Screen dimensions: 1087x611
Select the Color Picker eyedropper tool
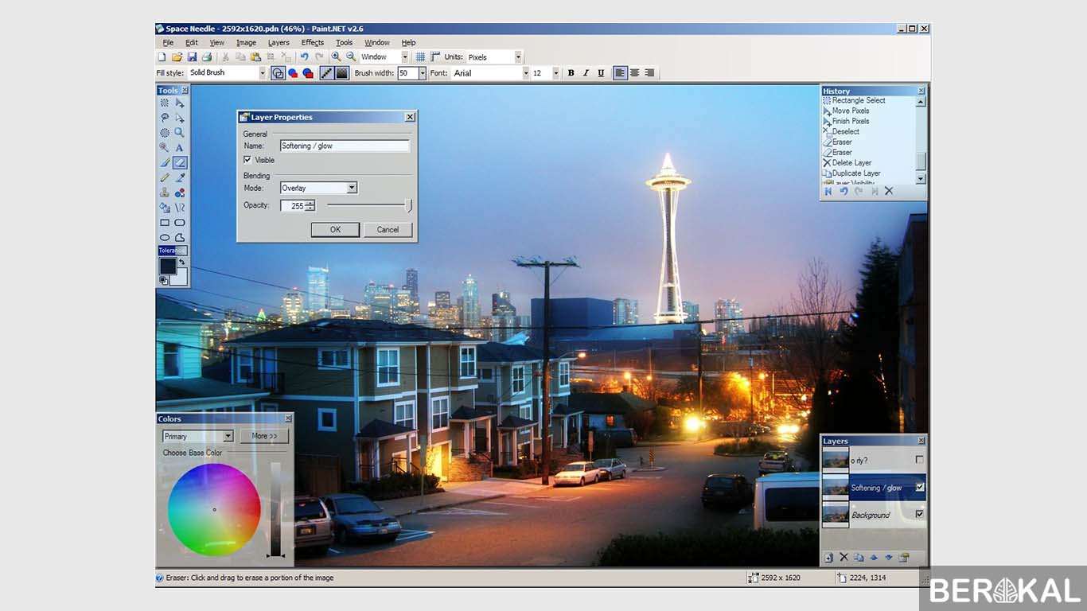[x=180, y=178]
